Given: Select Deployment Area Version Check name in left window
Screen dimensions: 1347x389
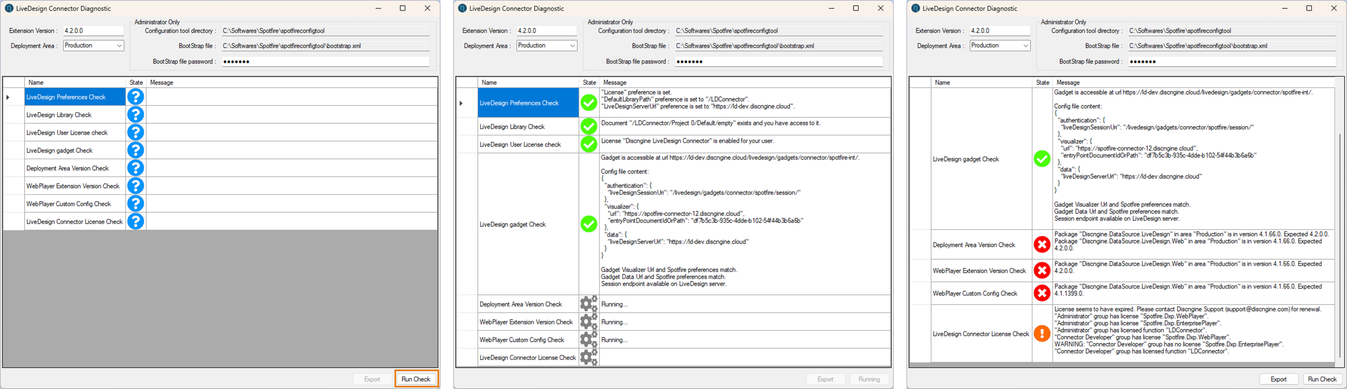Looking at the screenshot, I should coord(68,169).
